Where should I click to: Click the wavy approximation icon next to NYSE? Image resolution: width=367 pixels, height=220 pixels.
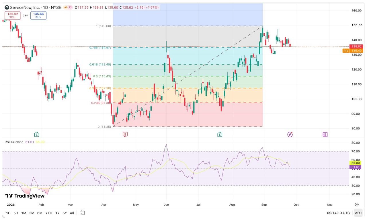(x=70, y=7)
